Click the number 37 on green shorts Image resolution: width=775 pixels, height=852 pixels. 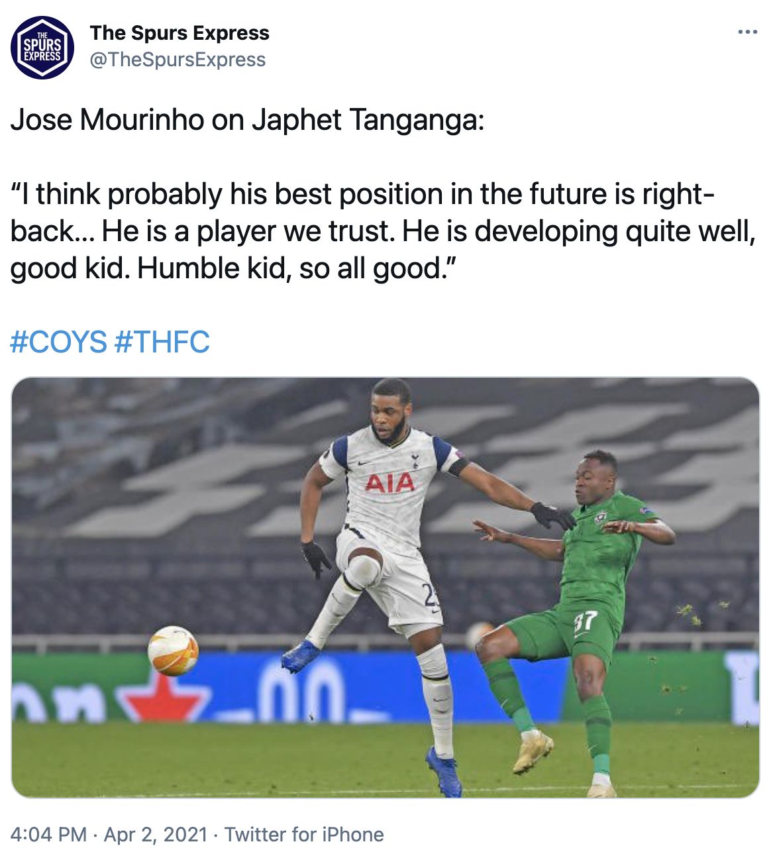(x=585, y=621)
